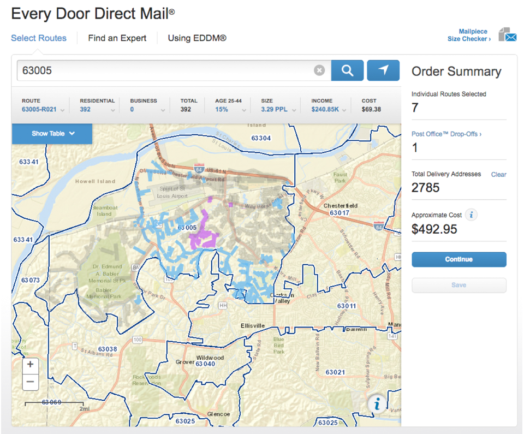Zoom in using the plus icon
Screen dimensions: 524x434
pos(30,365)
